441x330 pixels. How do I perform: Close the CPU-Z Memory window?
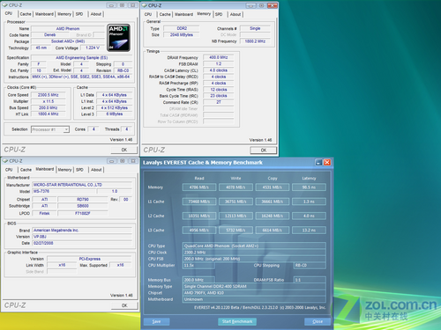[273, 5]
